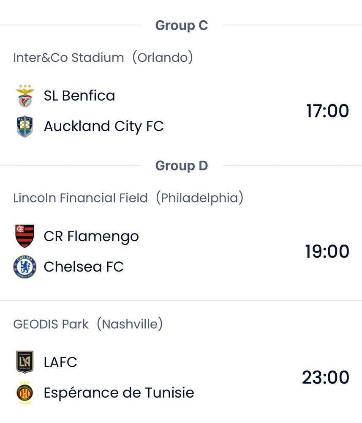This screenshot has height=423, width=362.
Task: Click the LAFC black and gold crest
Action: 25,362
